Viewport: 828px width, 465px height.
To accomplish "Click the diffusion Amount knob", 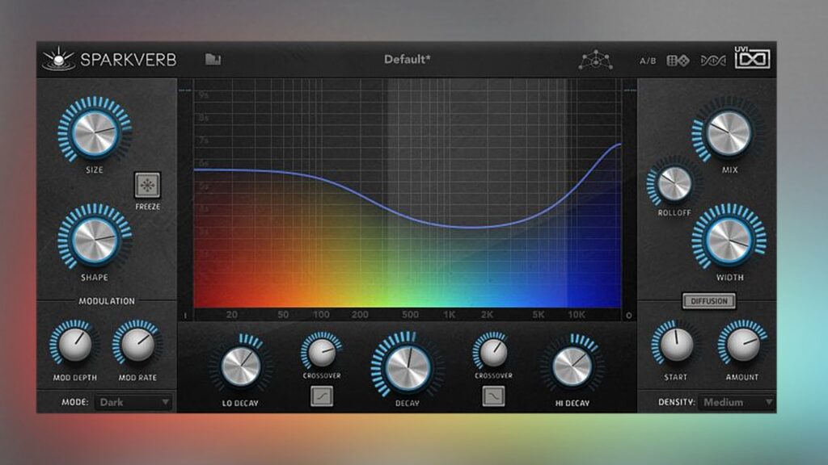I will point(742,344).
